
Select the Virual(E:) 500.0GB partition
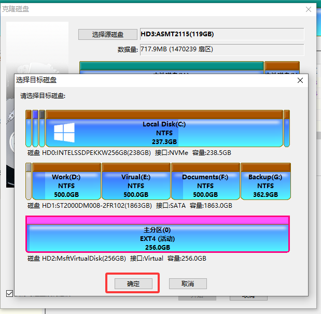point(136,181)
